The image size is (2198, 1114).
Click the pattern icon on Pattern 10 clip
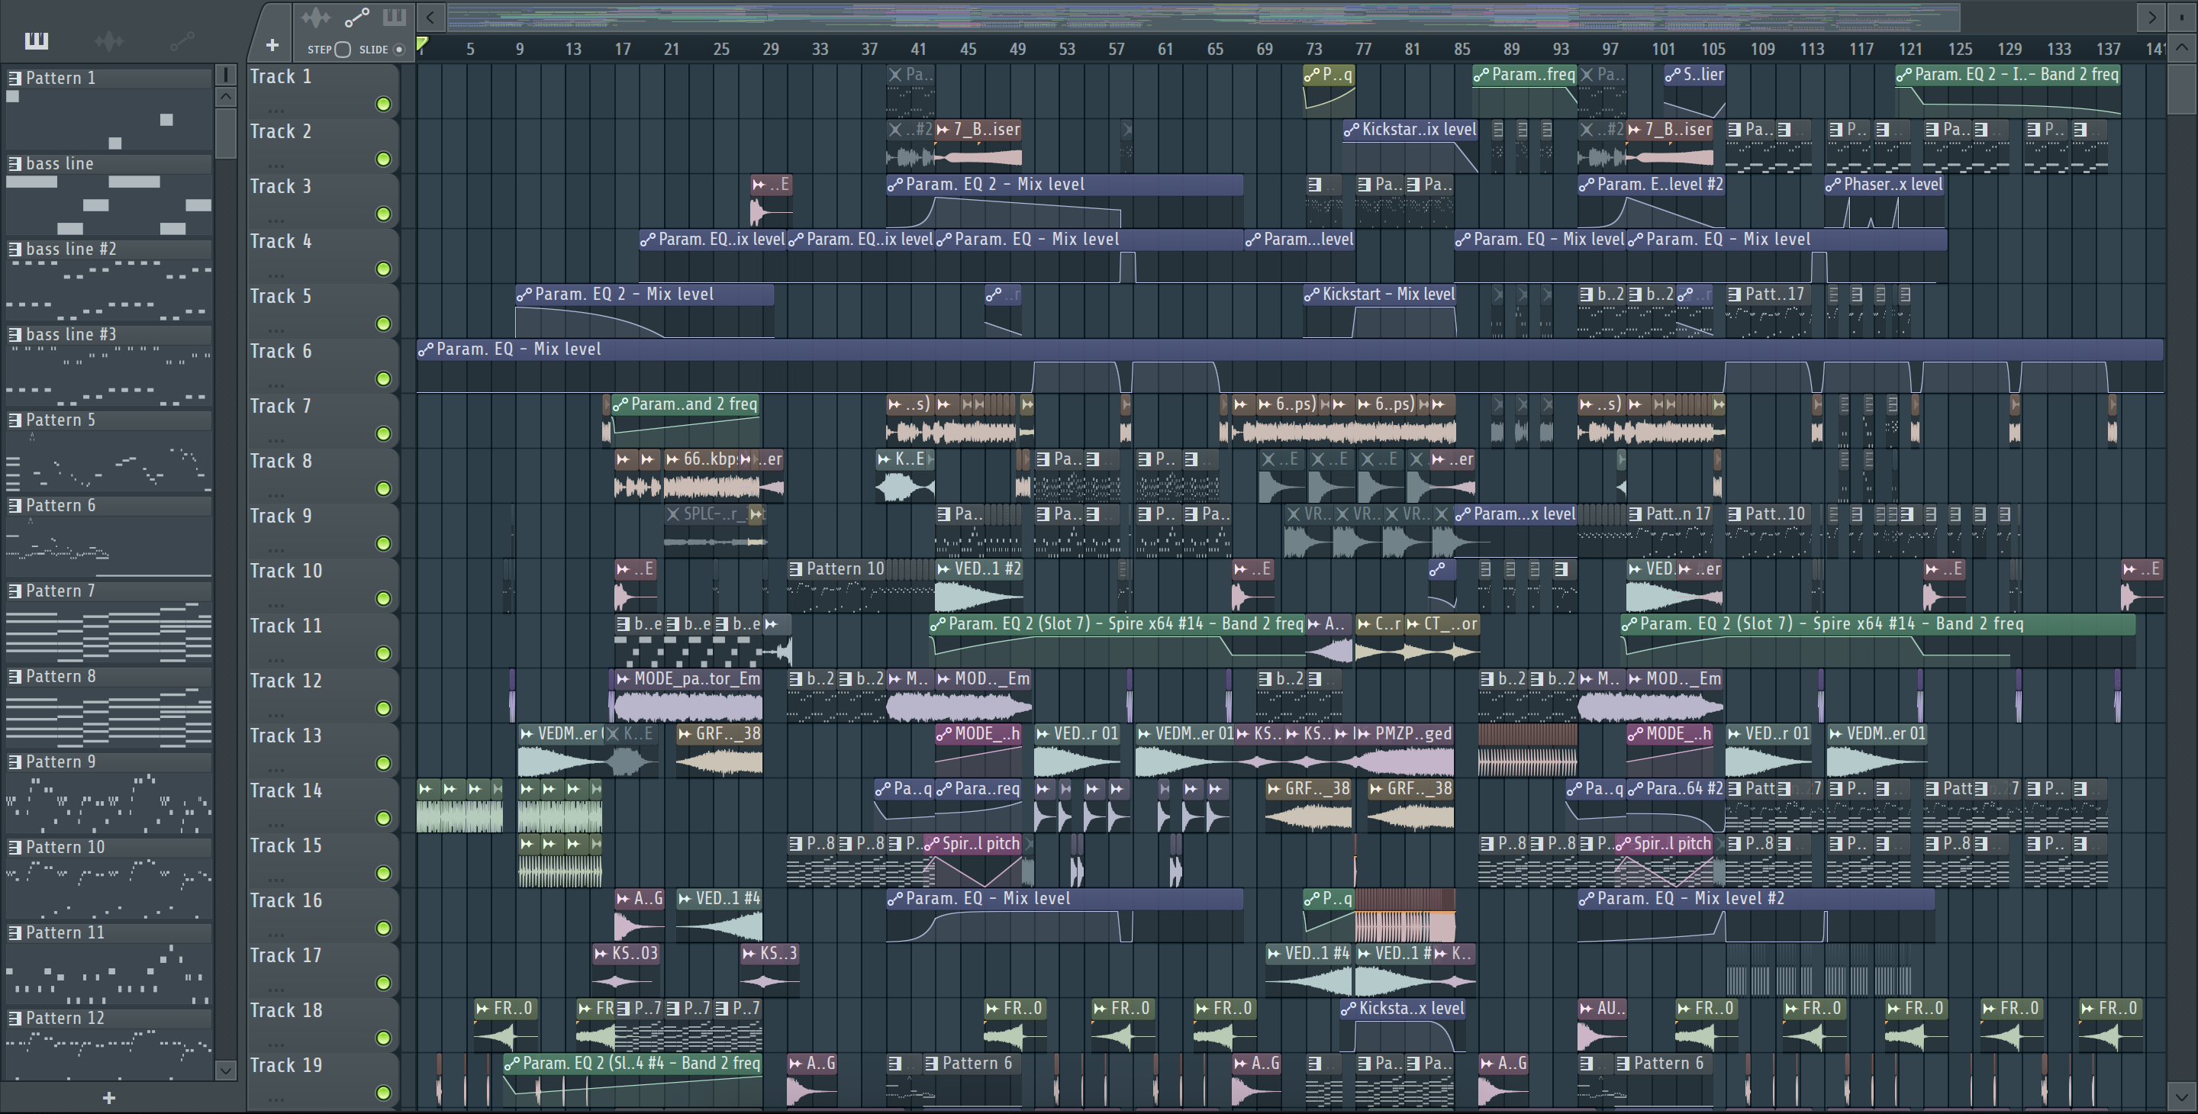[x=795, y=569]
